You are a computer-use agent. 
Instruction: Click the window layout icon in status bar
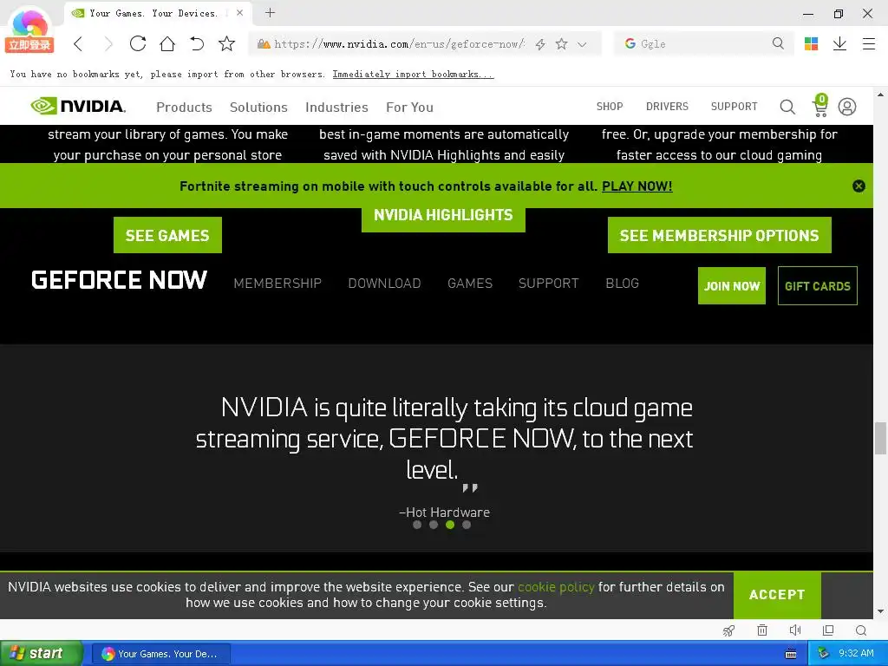(828, 630)
